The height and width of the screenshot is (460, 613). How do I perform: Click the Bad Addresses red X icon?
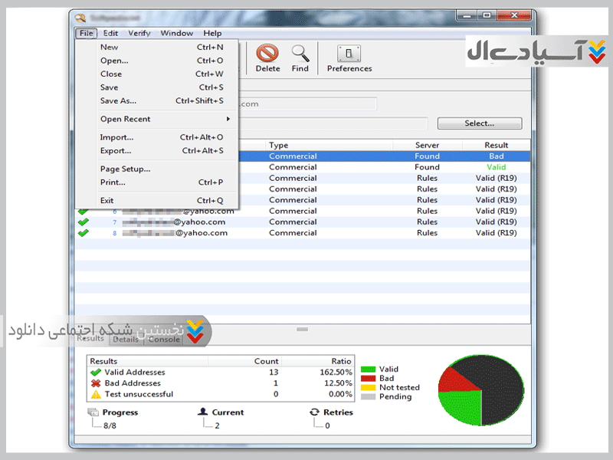pyautogui.click(x=96, y=383)
